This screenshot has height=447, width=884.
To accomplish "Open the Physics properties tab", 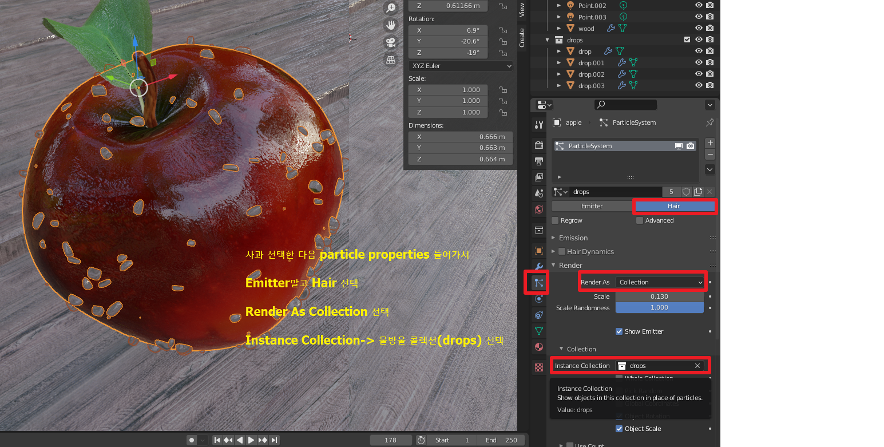I will (538, 299).
